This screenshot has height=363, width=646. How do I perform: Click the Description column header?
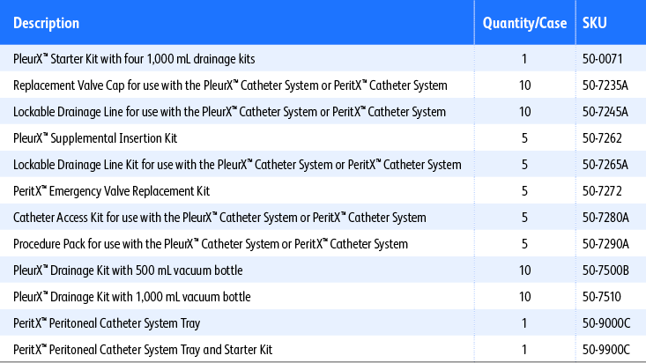click(x=47, y=23)
